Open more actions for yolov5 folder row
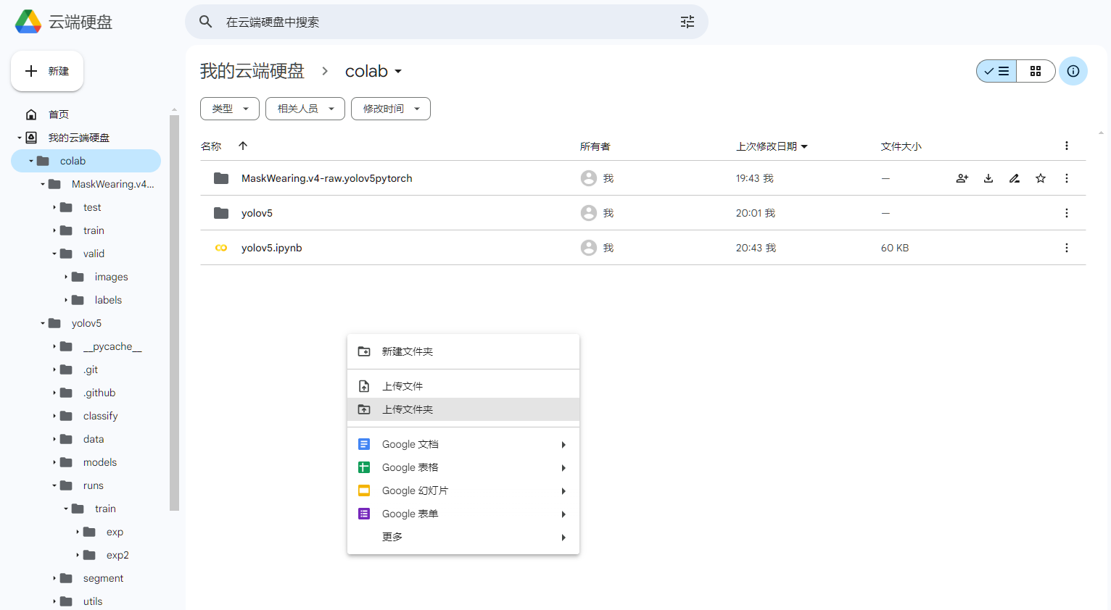1111x610 pixels. [1067, 213]
